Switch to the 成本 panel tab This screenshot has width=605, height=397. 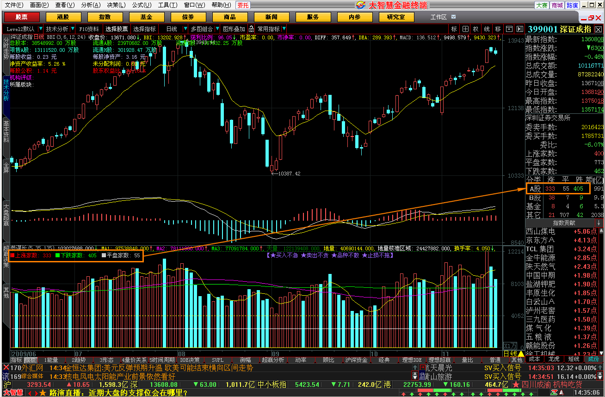[535, 359]
